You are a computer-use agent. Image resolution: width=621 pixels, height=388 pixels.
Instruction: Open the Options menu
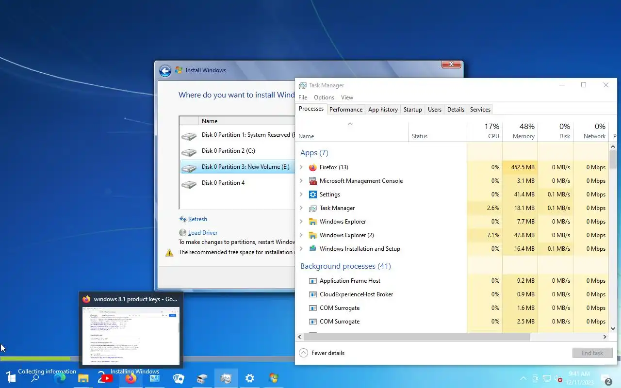[x=324, y=97]
